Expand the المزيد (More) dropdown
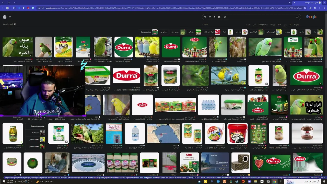The image size is (327, 184). tap(248, 25)
